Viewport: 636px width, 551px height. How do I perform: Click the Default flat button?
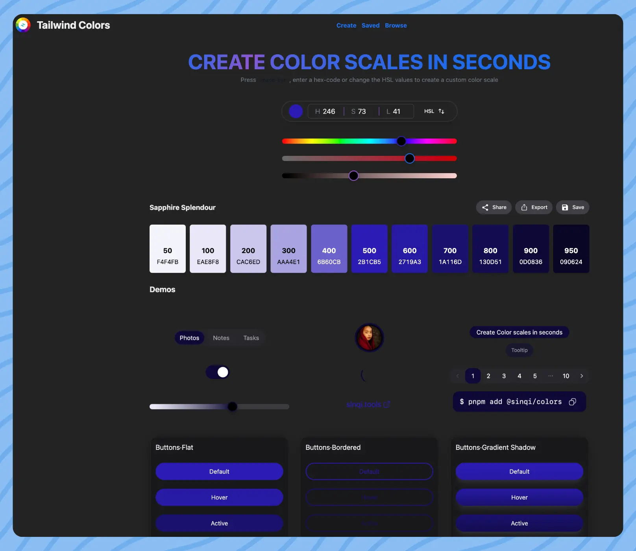coord(219,471)
